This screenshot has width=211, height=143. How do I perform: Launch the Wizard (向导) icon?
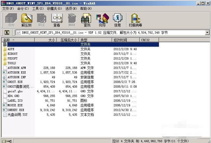coord(102,20)
